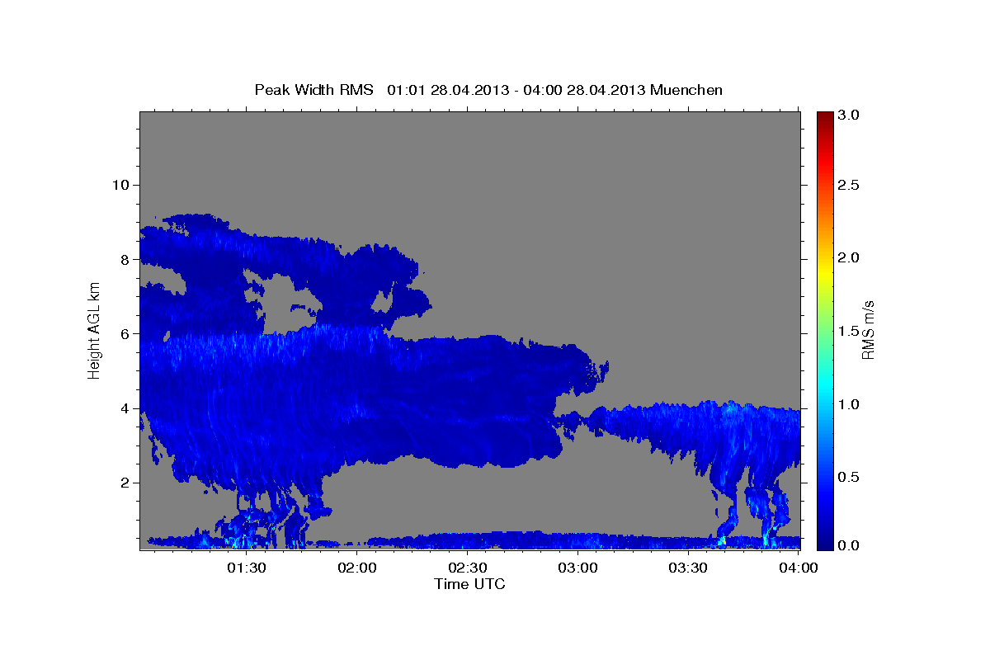Click the 01:30 time tick label
Screen dimensions: 990x660
coord(247,568)
